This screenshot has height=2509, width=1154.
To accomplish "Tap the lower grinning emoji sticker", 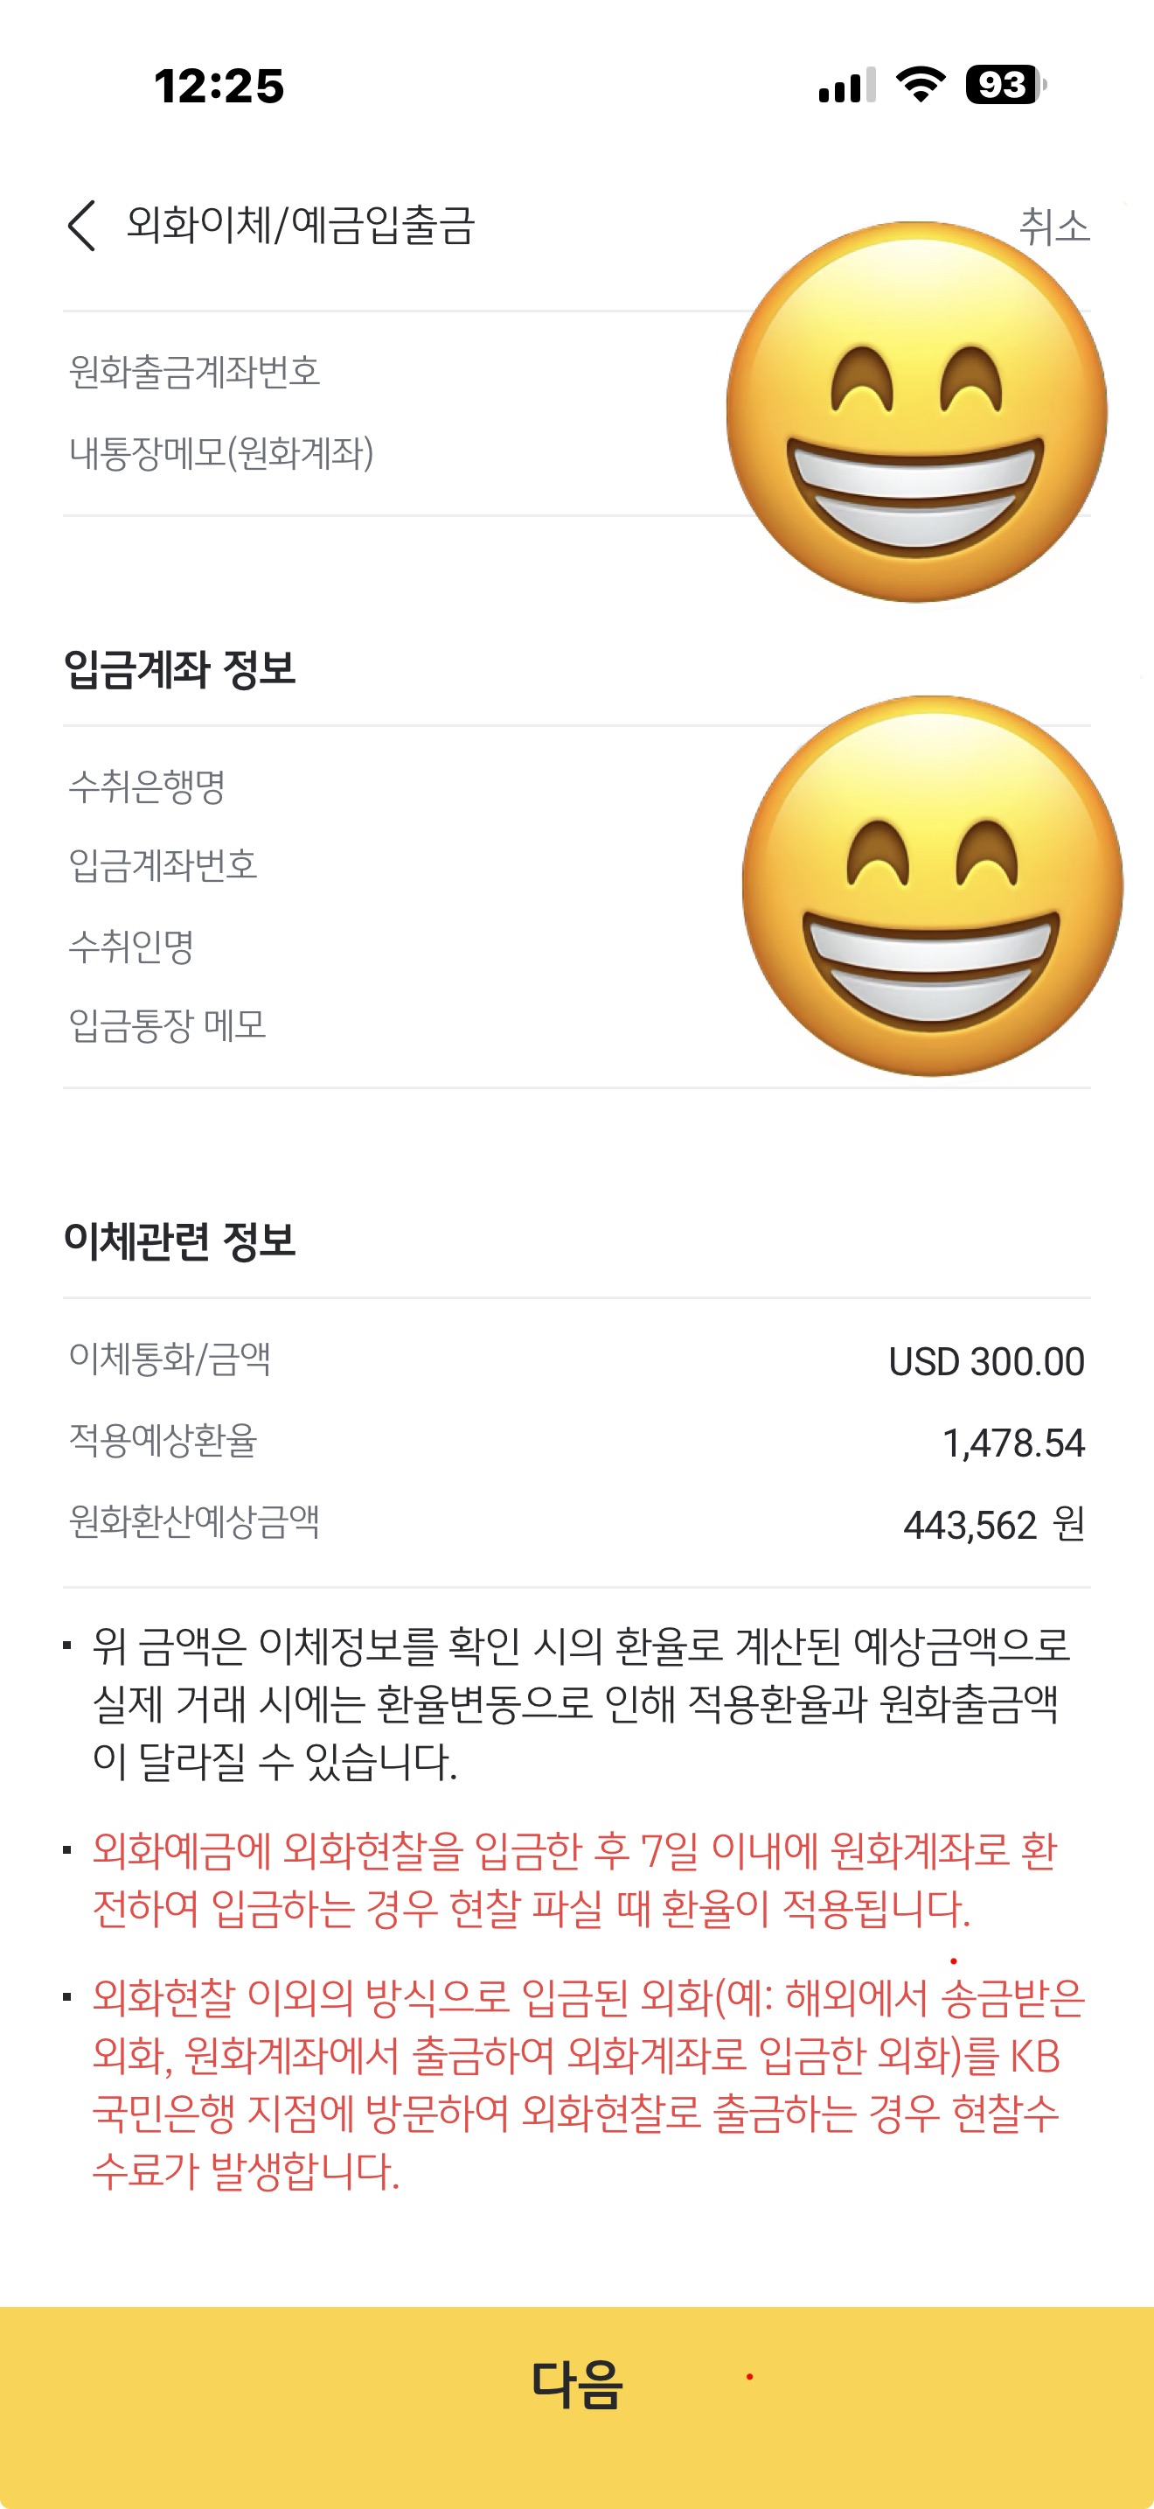I will (931, 886).
